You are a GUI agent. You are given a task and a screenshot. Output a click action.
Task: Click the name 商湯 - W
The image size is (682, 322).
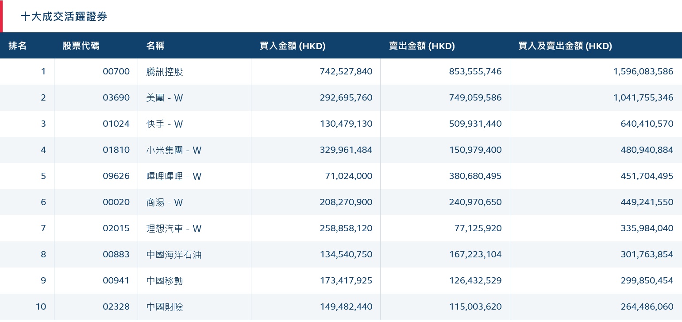click(165, 202)
